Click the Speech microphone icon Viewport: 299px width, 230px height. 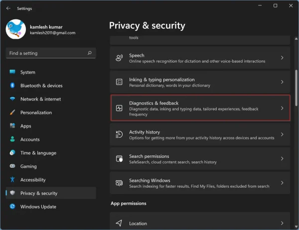click(119, 58)
